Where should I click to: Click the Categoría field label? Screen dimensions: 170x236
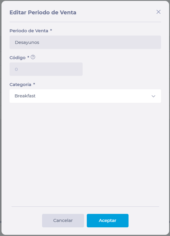20,85
